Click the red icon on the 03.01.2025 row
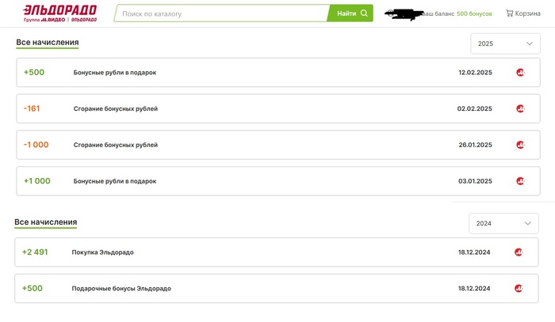The height and width of the screenshot is (322, 555). tap(520, 181)
